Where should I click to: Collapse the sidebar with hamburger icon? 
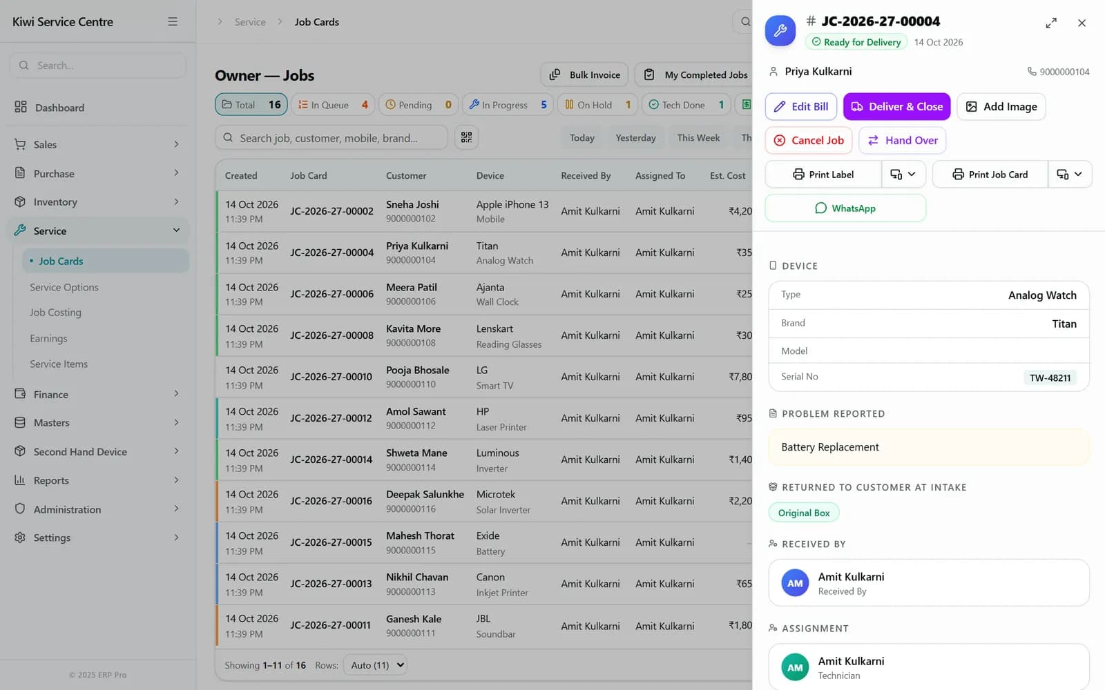click(x=173, y=22)
